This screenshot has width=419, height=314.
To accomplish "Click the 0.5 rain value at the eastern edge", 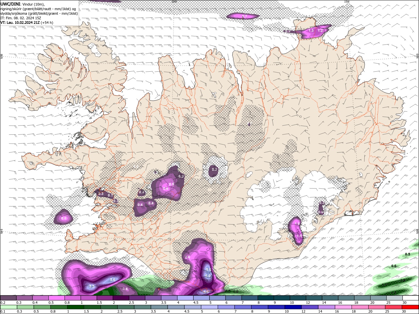I will pos(408,254).
